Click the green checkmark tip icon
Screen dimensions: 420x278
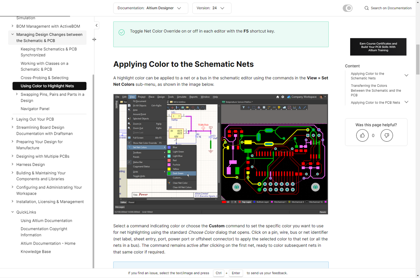tap(122, 32)
